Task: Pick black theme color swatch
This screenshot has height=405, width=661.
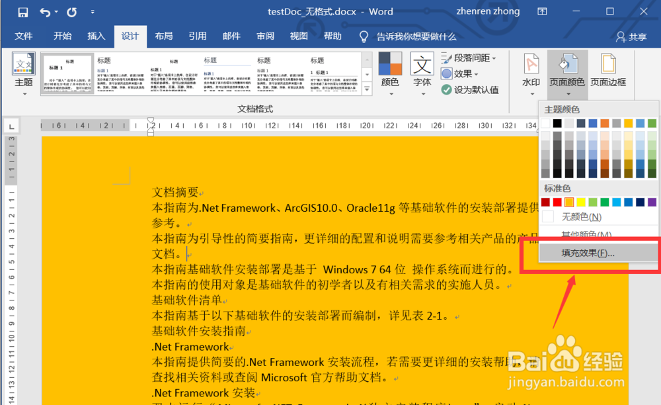Action: (x=557, y=123)
